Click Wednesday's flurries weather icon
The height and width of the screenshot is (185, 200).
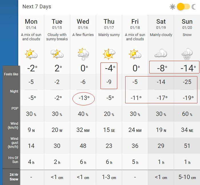click(x=83, y=54)
